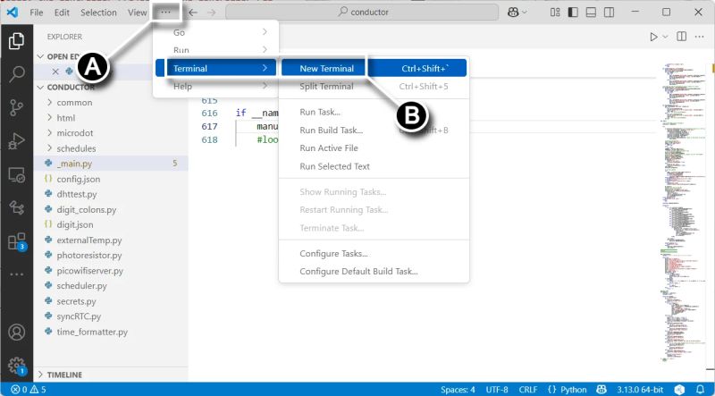This screenshot has height=396, width=715.
Task: Close the open editor X icon
Action: (x=55, y=72)
